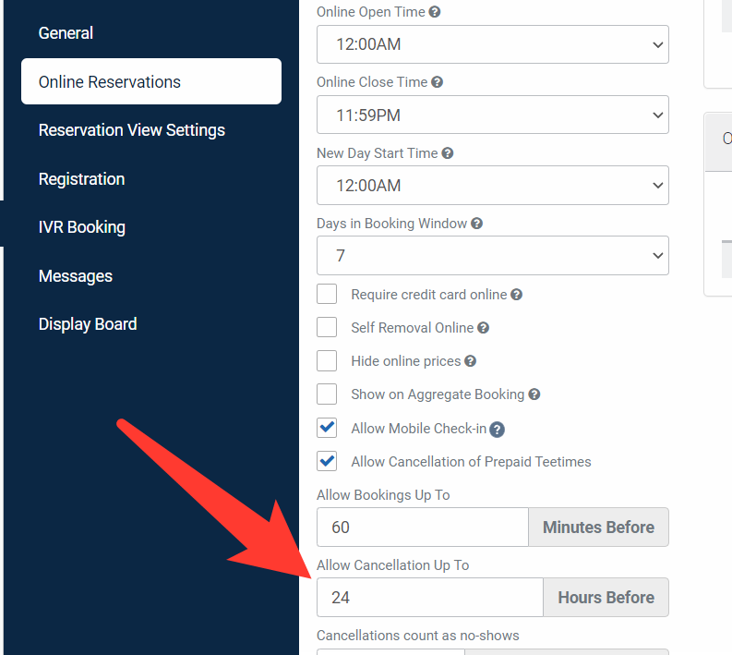Click the Allow Bookings Up To field
Image resolution: width=732 pixels, height=655 pixels.
coord(423,527)
